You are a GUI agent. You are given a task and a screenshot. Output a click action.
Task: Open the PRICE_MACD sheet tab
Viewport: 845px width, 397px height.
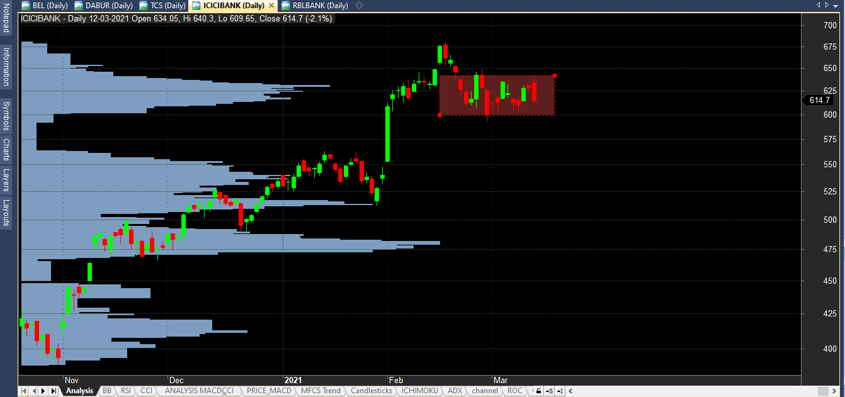click(x=269, y=391)
